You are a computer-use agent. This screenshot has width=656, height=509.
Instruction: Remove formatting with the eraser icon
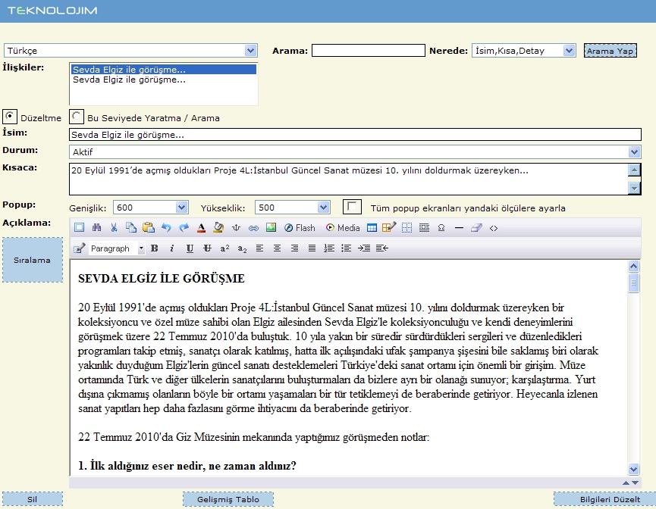point(476,228)
